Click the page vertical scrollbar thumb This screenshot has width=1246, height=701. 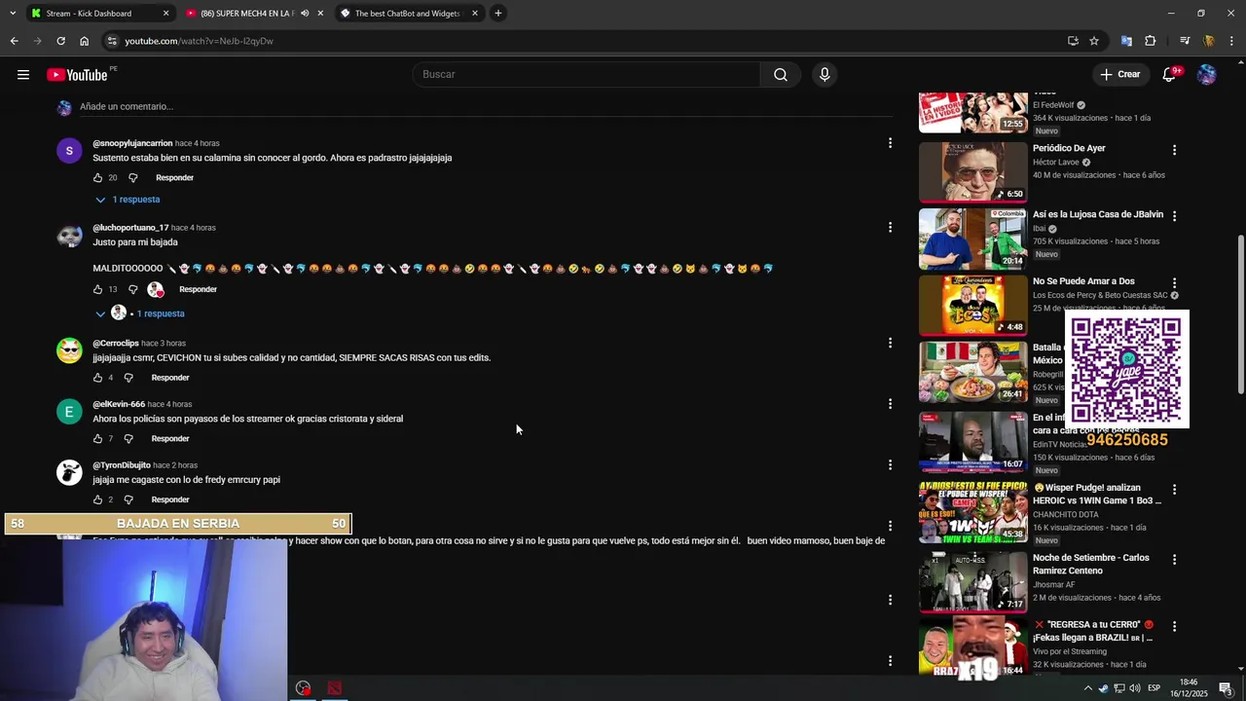point(1240,314)
